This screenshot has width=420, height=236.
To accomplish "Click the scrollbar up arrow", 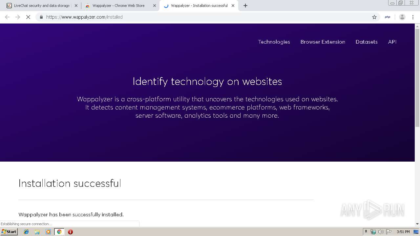I will point(417,26).
